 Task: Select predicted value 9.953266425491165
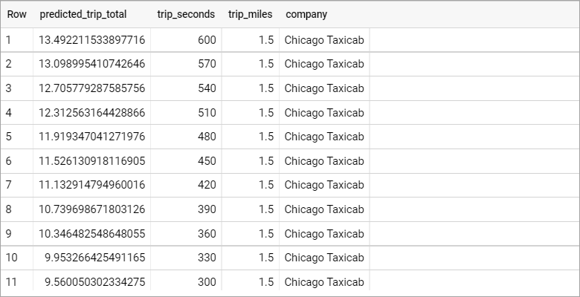pos(94,258)
